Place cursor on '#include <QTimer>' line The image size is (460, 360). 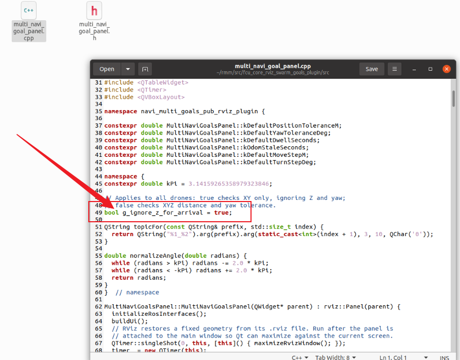135,90
